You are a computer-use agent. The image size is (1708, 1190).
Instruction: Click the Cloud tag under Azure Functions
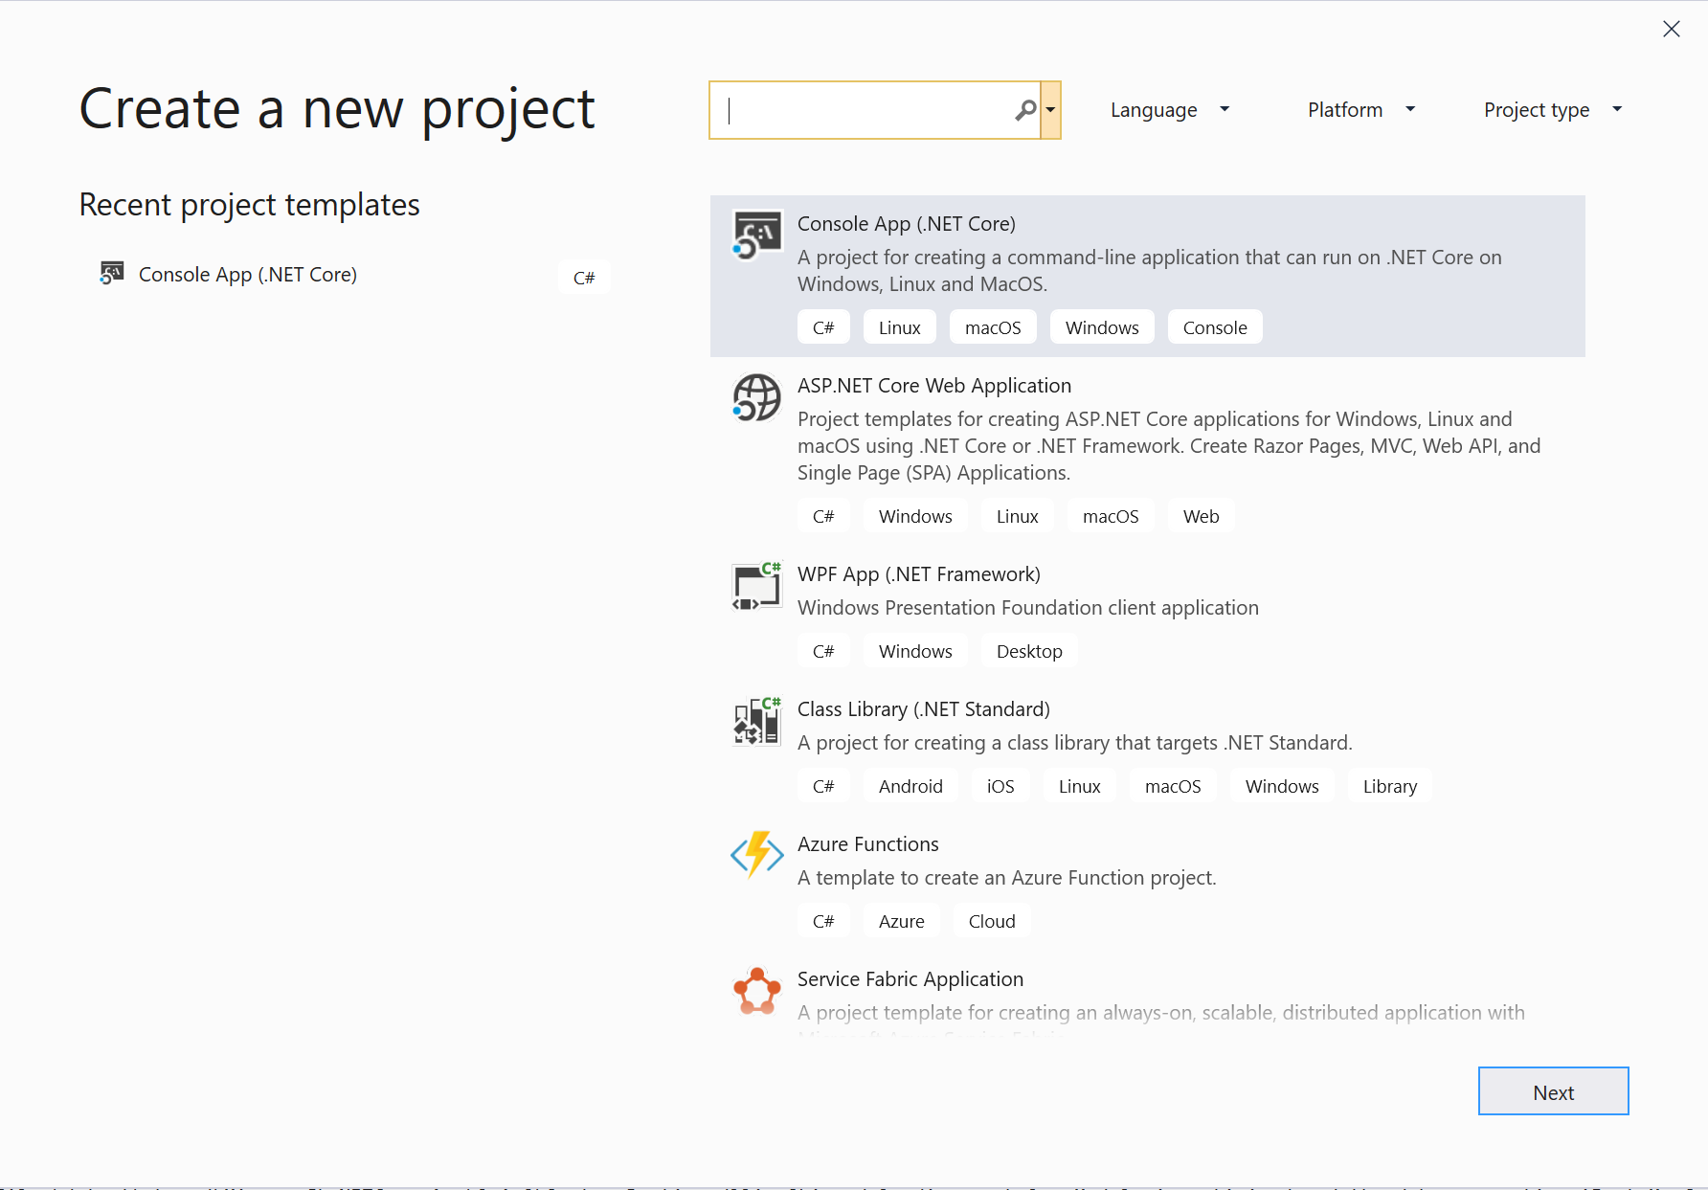pos(992,921)
